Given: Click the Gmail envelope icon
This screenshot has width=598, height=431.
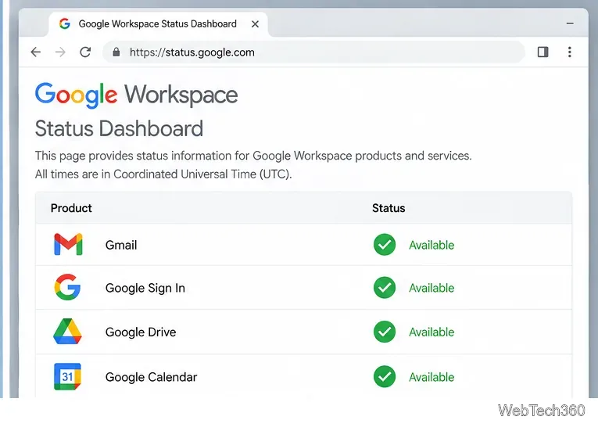Looking at the screenshot, I should tap(68, 244).
